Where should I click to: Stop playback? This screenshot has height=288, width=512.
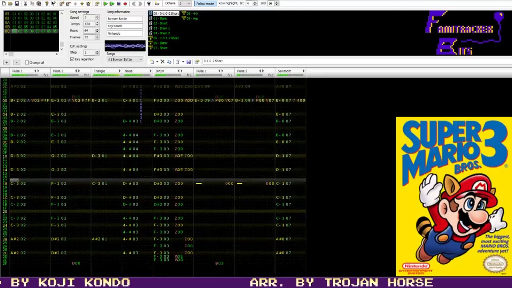[x=118, y=4]
